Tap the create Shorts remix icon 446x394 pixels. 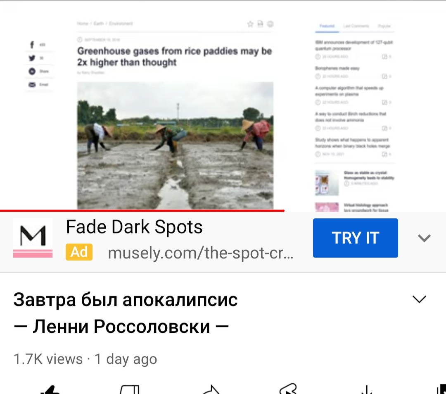[x=288, y=389]
